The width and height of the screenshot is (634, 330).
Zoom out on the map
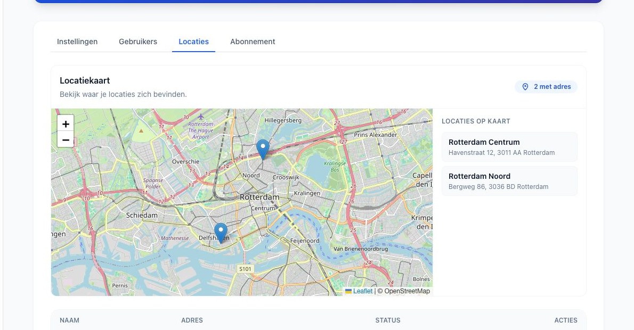[x=66, y=140]
